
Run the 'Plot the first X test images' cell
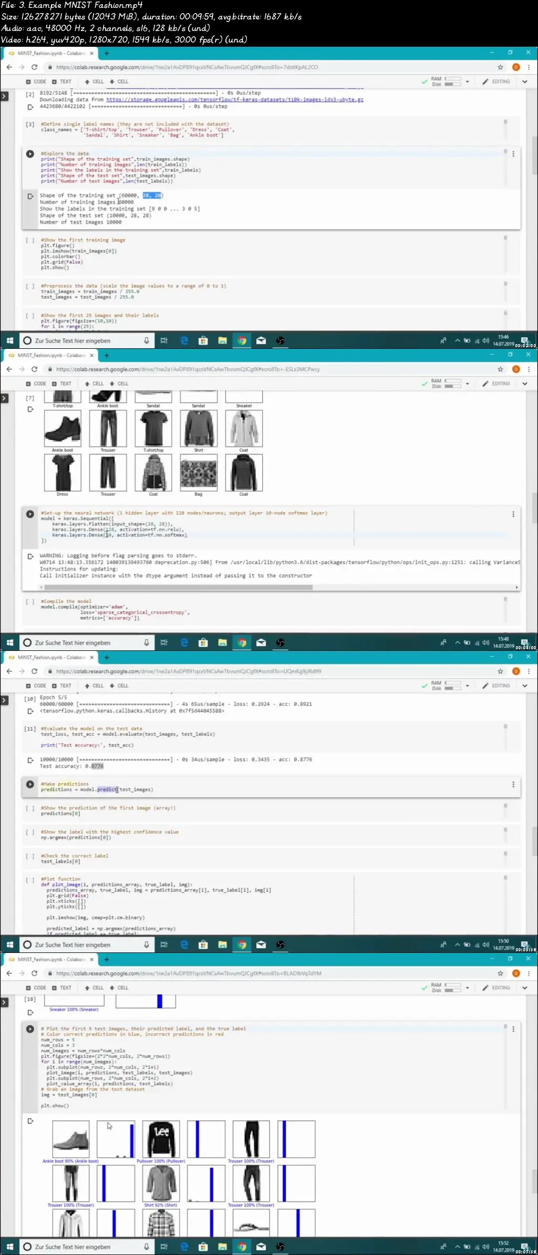[30, 1029]
